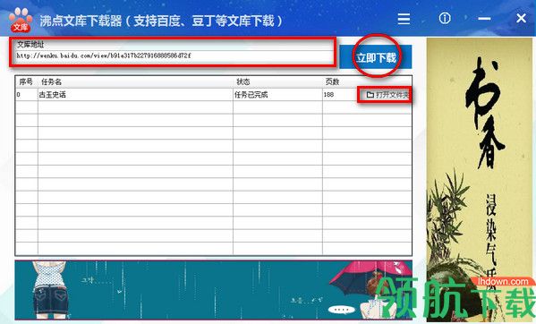This screenshot has height=324, width=536.
Task: Click the info icon in title bar
Action: tap(445, 18)
